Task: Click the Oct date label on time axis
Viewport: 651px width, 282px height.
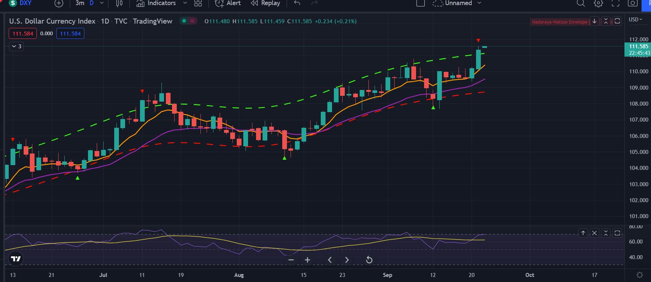Action: coord(530,275)
